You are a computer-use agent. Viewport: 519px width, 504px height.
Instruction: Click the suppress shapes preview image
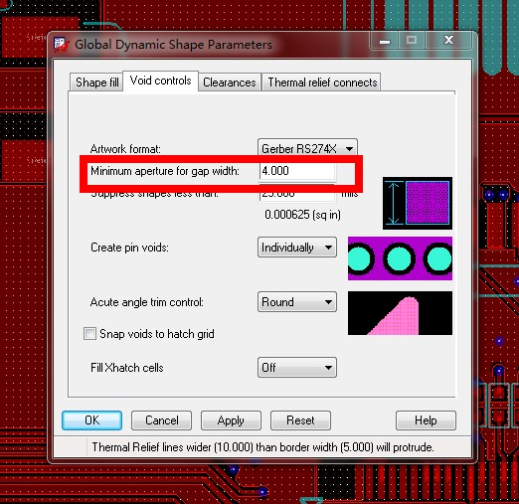(x=418, y=203)
